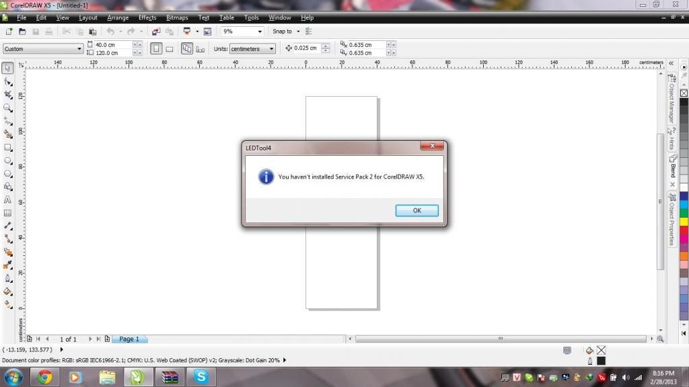Viewport: 689px width, 387px height.
Task: Switch to Page 1 tab
Action: tap(129, 339)
